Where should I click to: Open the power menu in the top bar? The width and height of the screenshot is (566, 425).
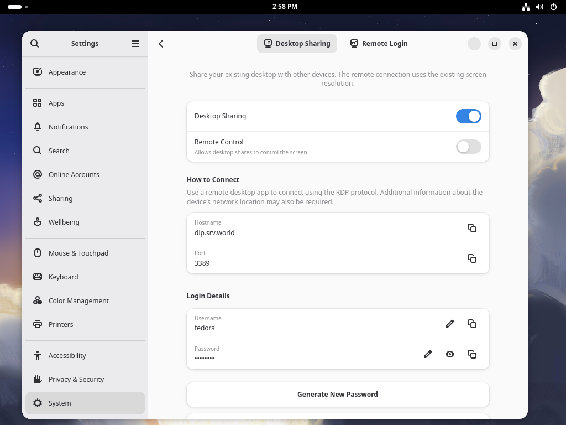553,7
